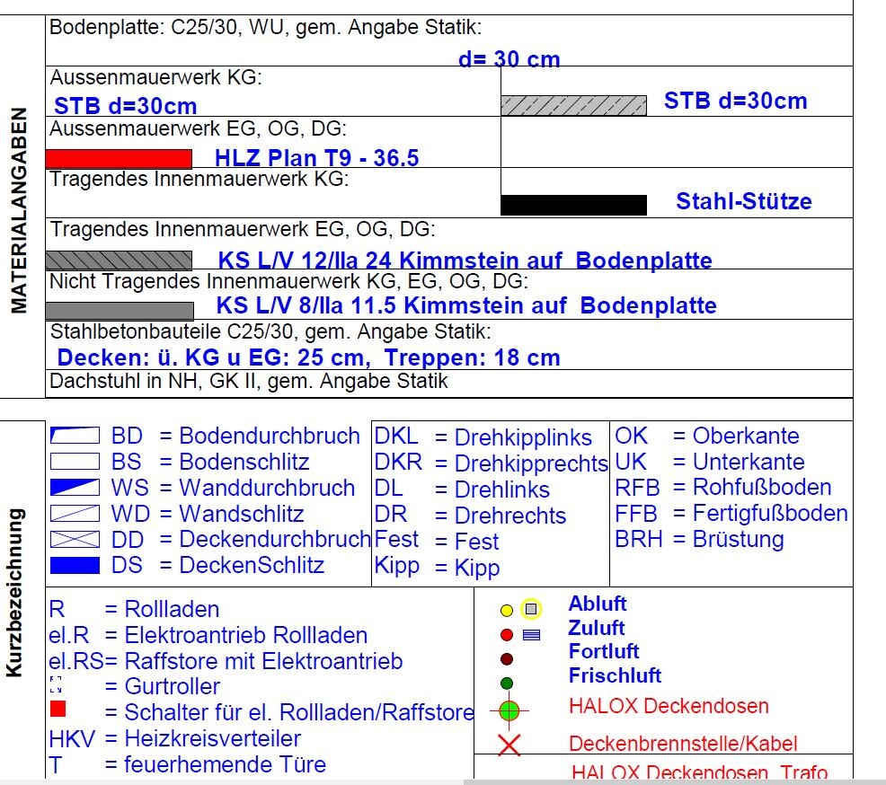Select the Wanddurchbruch WS symbol

[74, 488]
